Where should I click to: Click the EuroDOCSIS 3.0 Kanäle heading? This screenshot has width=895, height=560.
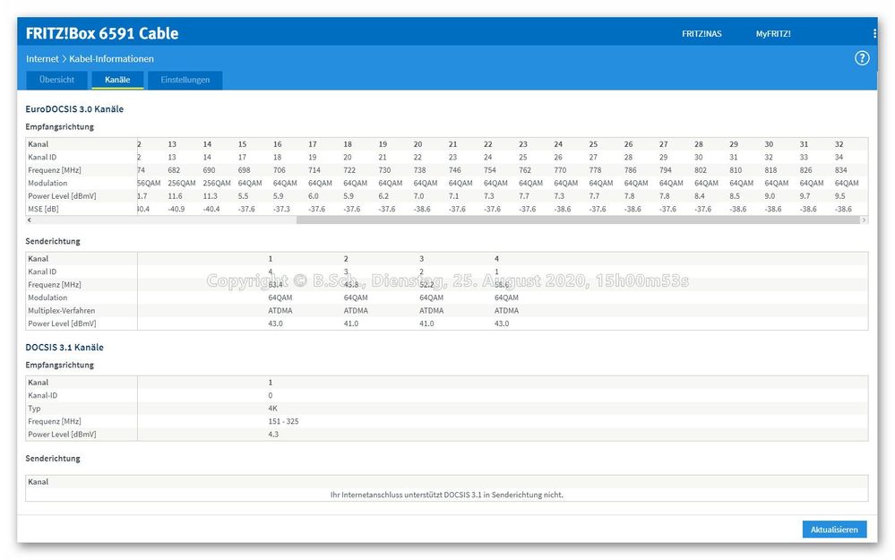pos(74,109)
